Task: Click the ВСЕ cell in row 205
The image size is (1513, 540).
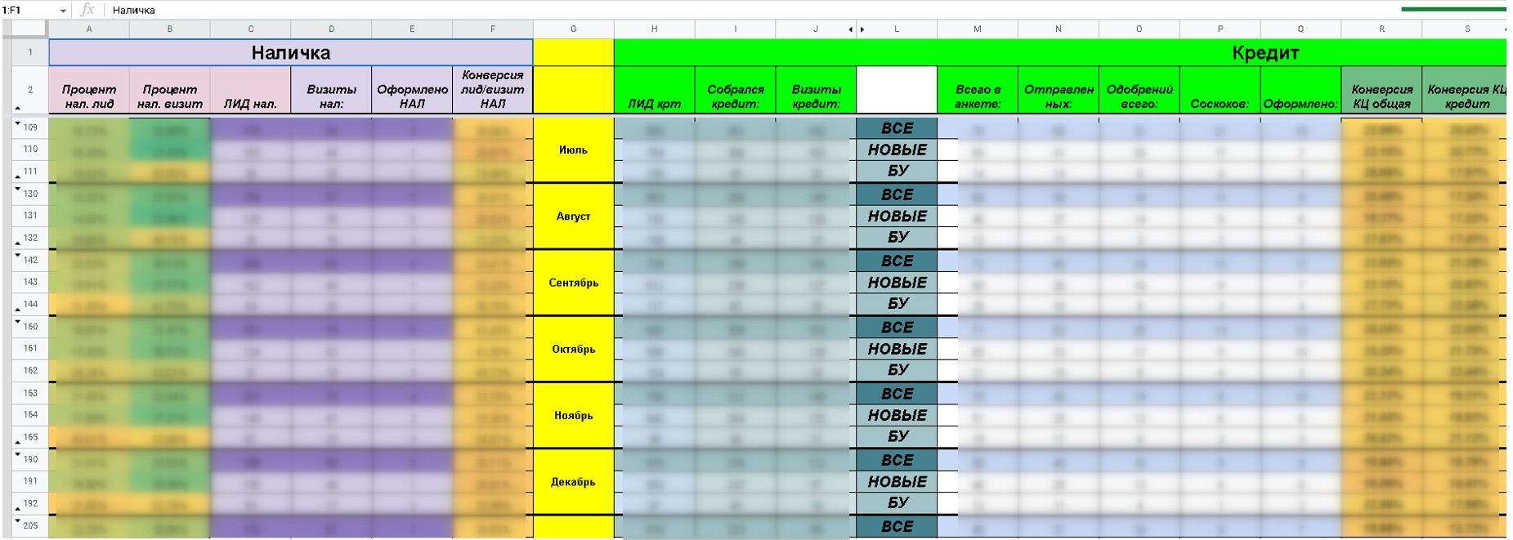Action: (897, 527)
